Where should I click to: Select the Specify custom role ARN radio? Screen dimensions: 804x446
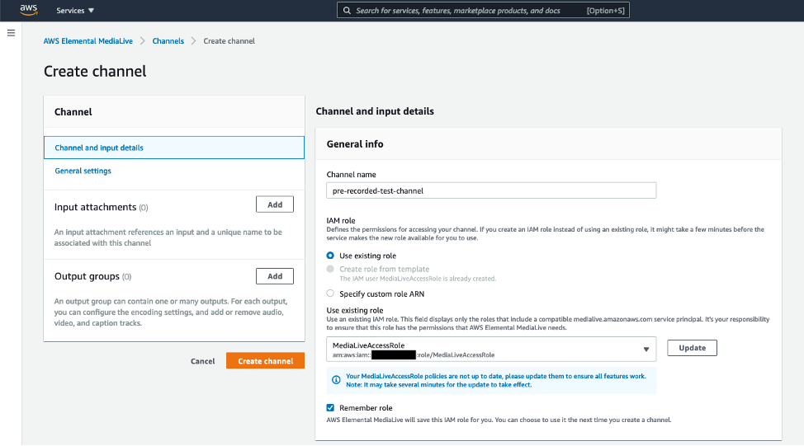tap(330, 293)
